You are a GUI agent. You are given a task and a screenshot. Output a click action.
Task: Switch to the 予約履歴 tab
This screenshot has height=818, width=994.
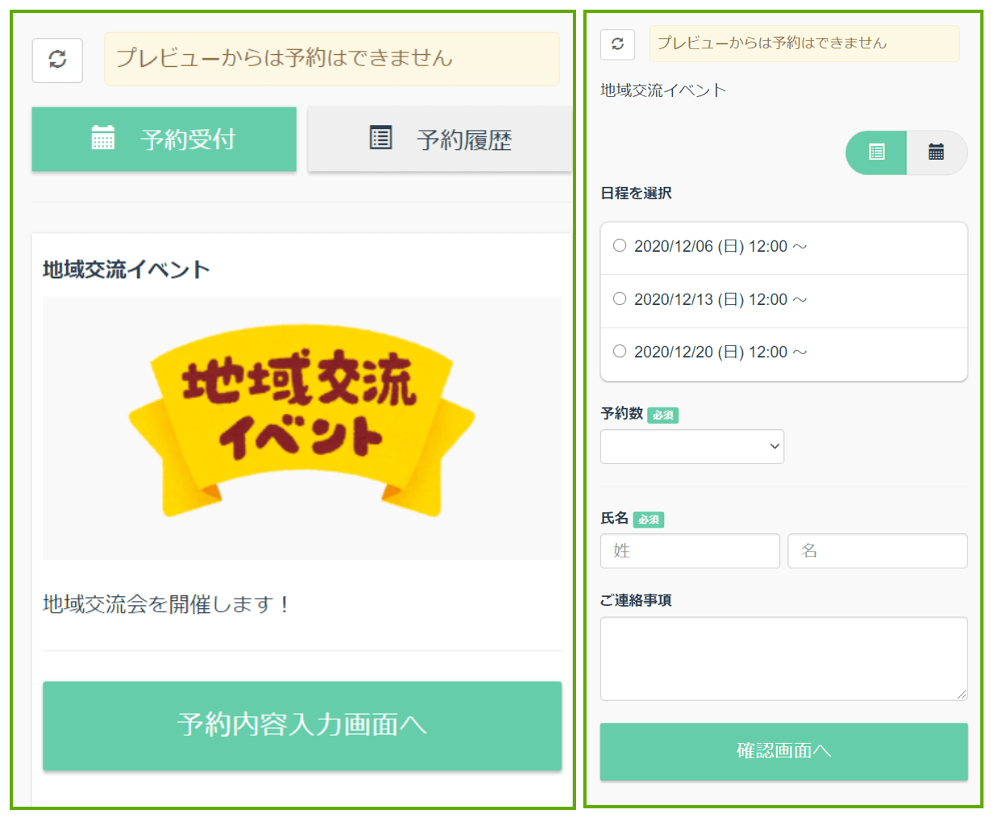(440, 140)
